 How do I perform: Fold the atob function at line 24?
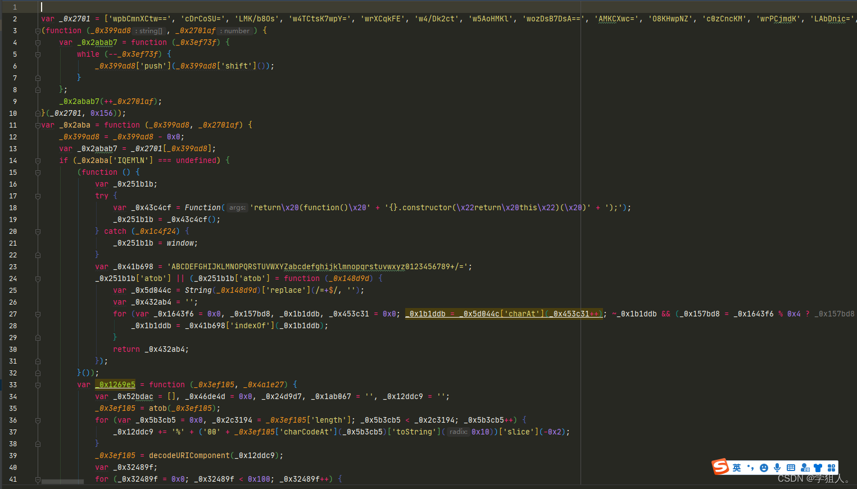38,278
